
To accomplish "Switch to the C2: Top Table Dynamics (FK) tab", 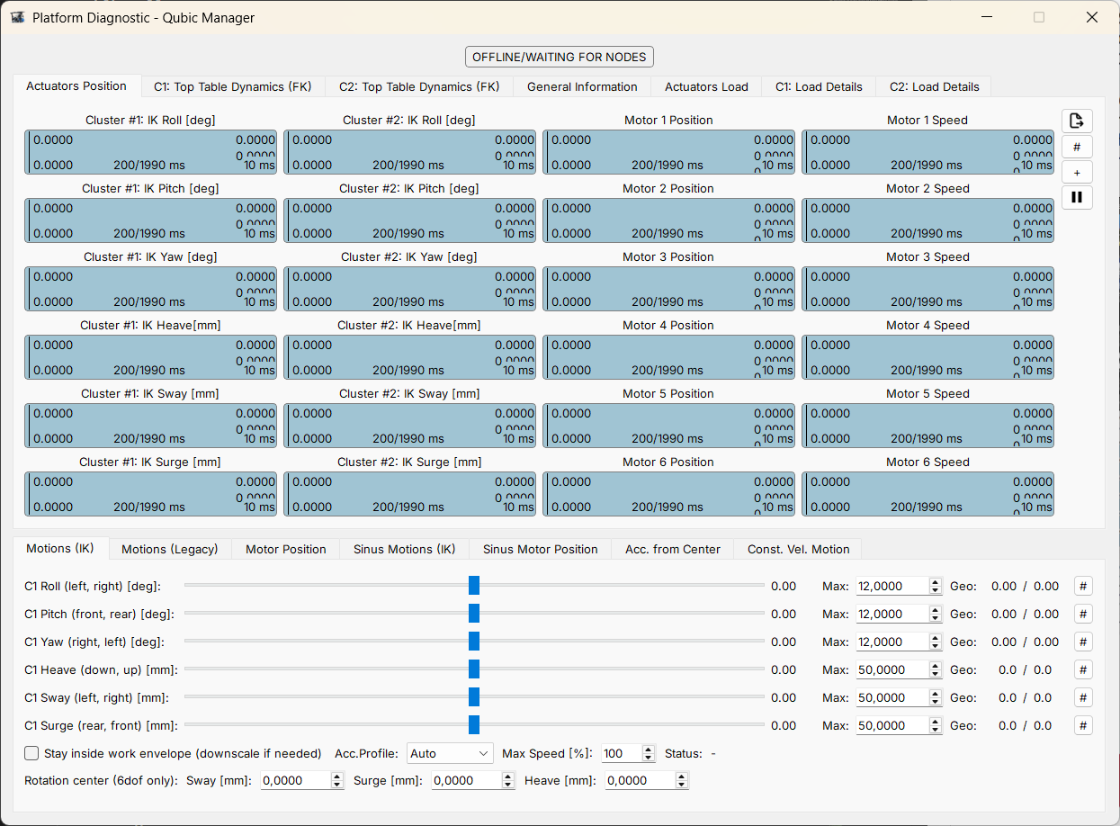I will pyautogui.click(x=419, y=86).
